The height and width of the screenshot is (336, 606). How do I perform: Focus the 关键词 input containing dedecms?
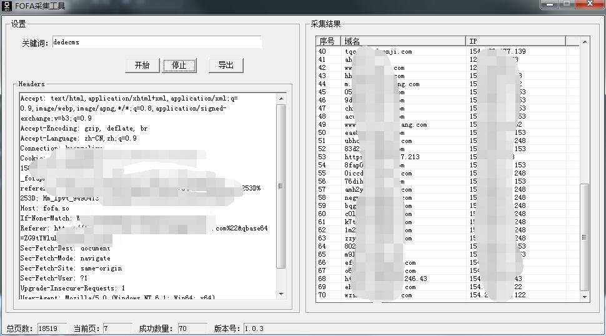[156, 42]
